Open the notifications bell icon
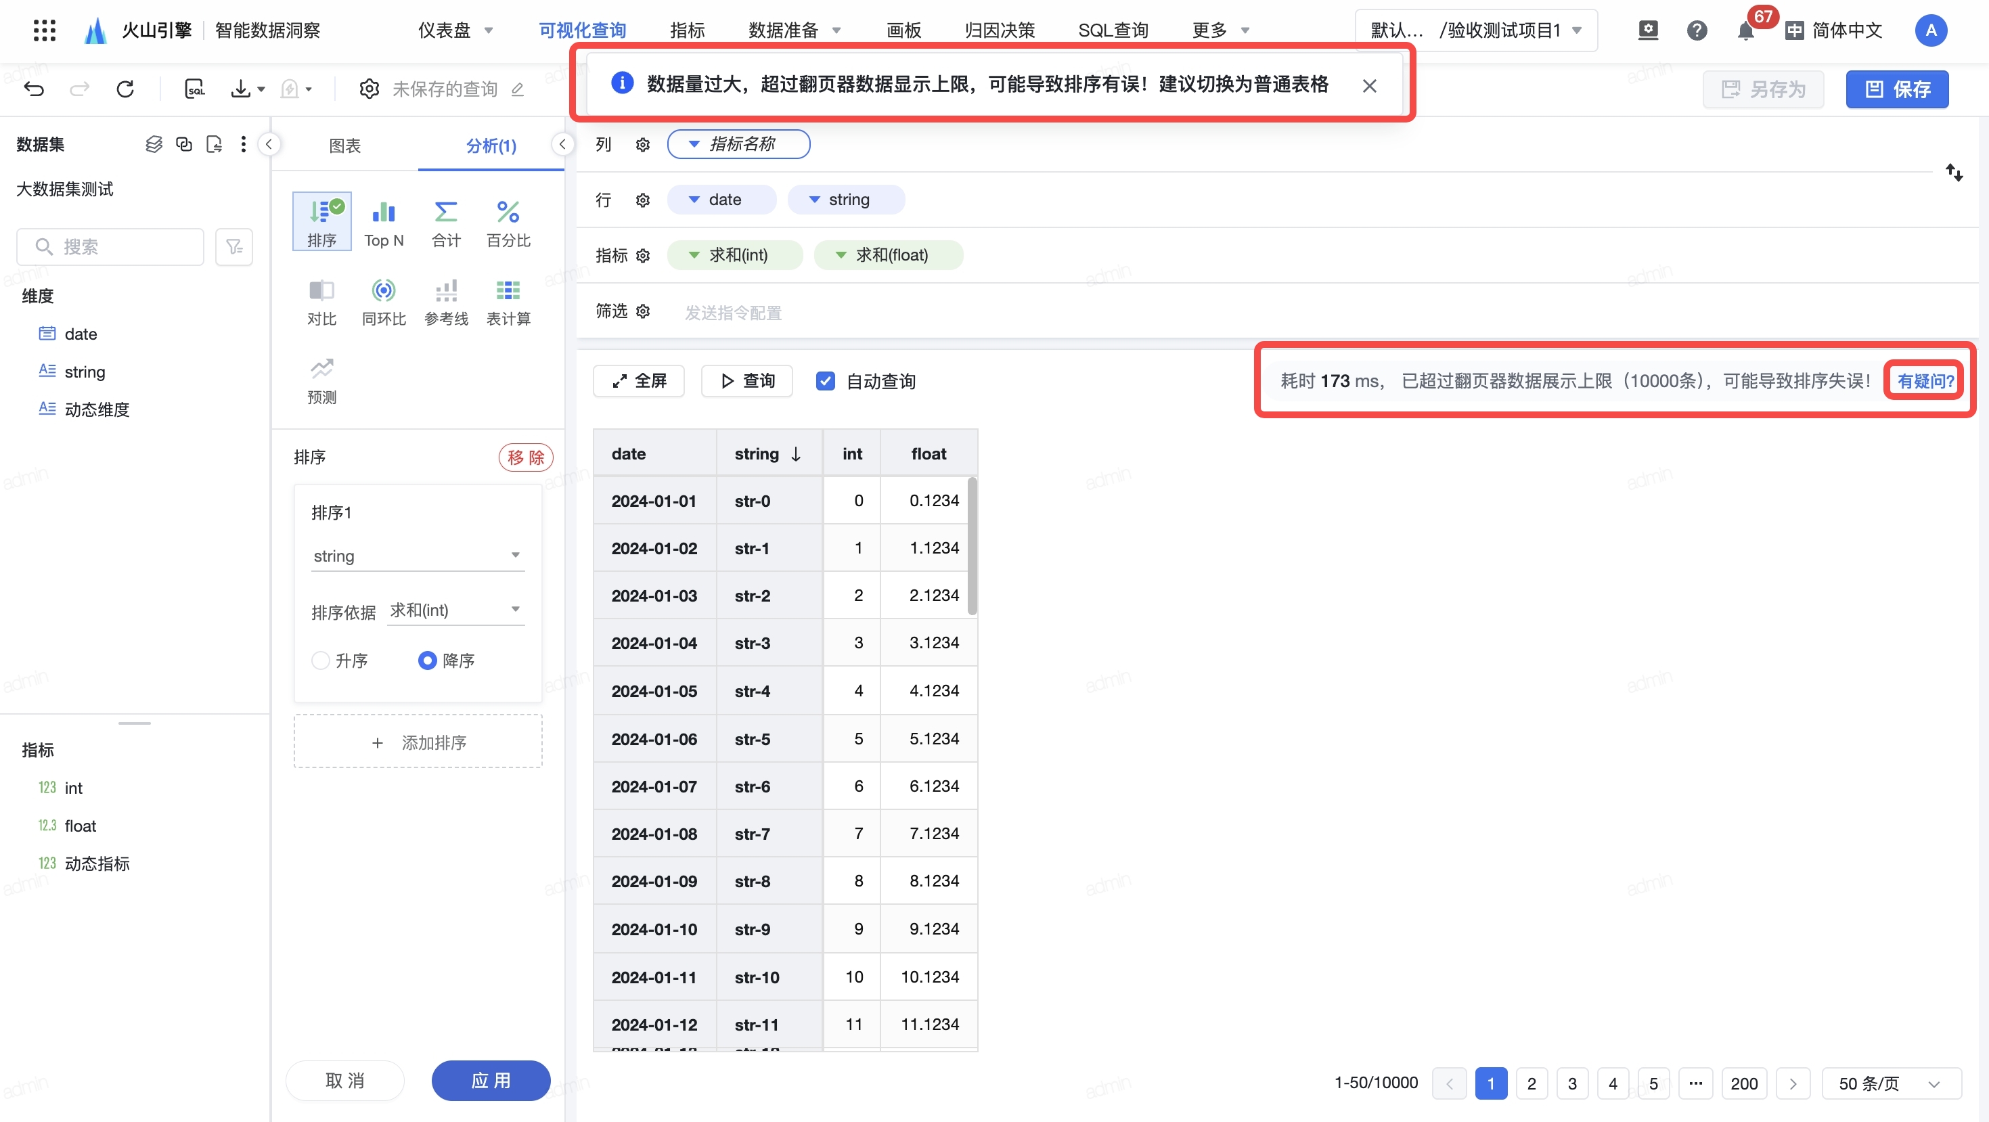 pos(1745,31)
